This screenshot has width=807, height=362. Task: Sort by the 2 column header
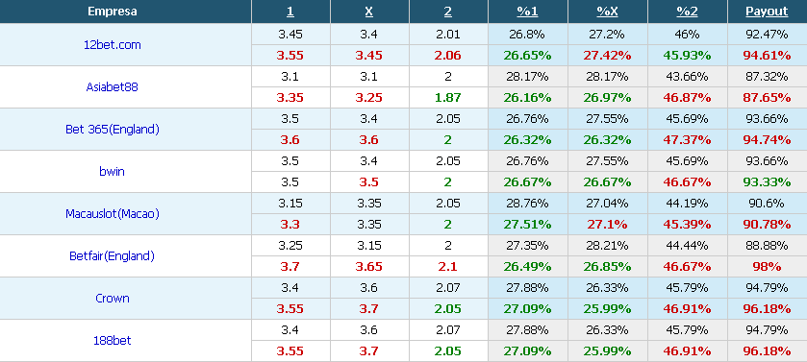448,12
